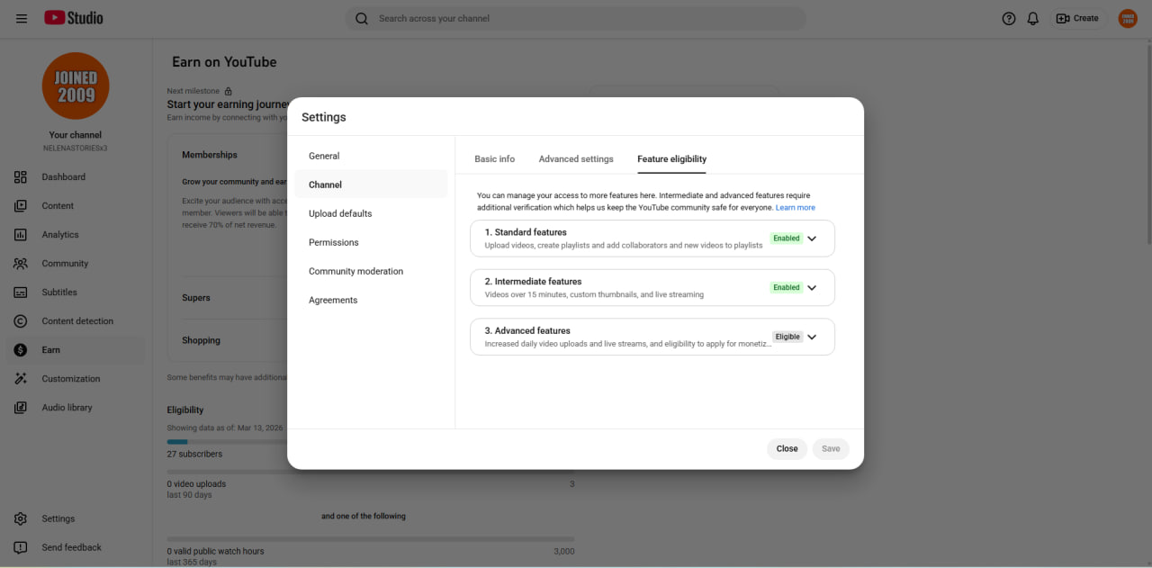The image size is (1152, 568).
Task: Click the '27 subscribers' text
Action: click(194, 455)
